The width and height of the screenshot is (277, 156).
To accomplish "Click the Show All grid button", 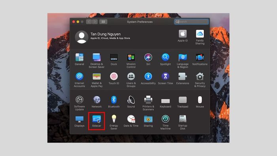I will click(103, 22).
